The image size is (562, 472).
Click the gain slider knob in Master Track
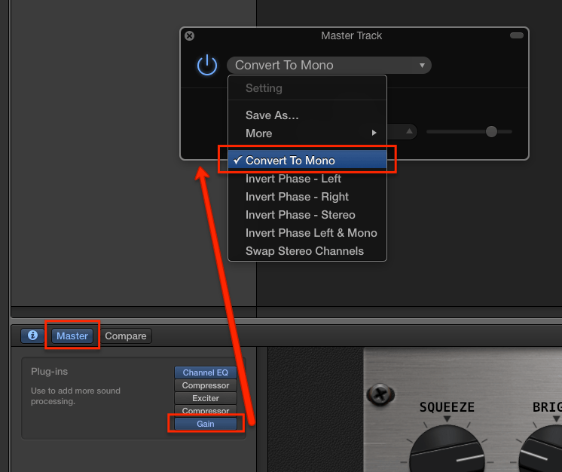click(x=491, y=132)
